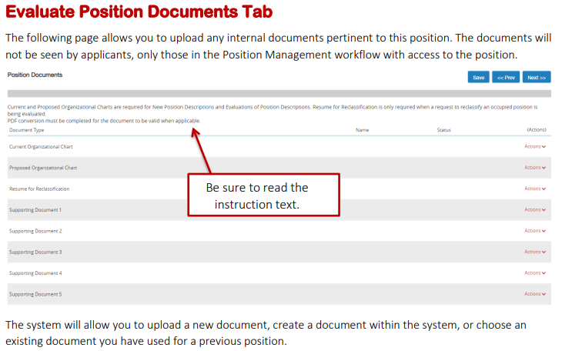Go back with the << Prev button
This screenshot has height=351, width=562.
click(506, 77)
